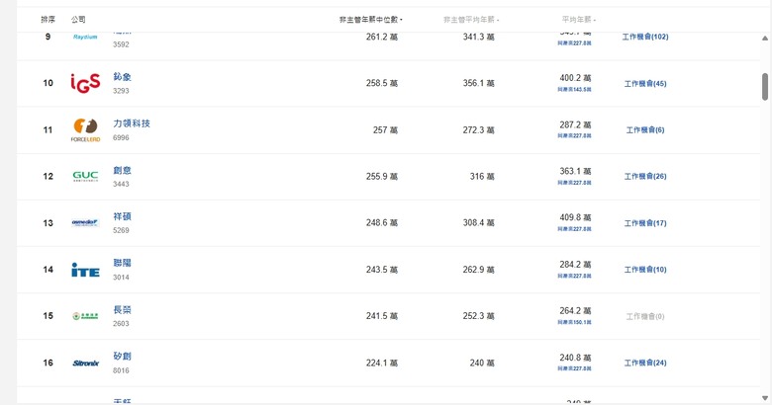This screenshot has width=772, height=405.
Task: Open the GUC company logo
Action: click(85, 176)
